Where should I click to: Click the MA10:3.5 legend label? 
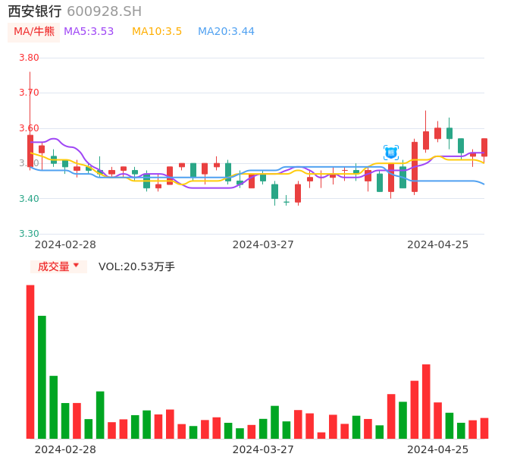click(x=157, y=32)
